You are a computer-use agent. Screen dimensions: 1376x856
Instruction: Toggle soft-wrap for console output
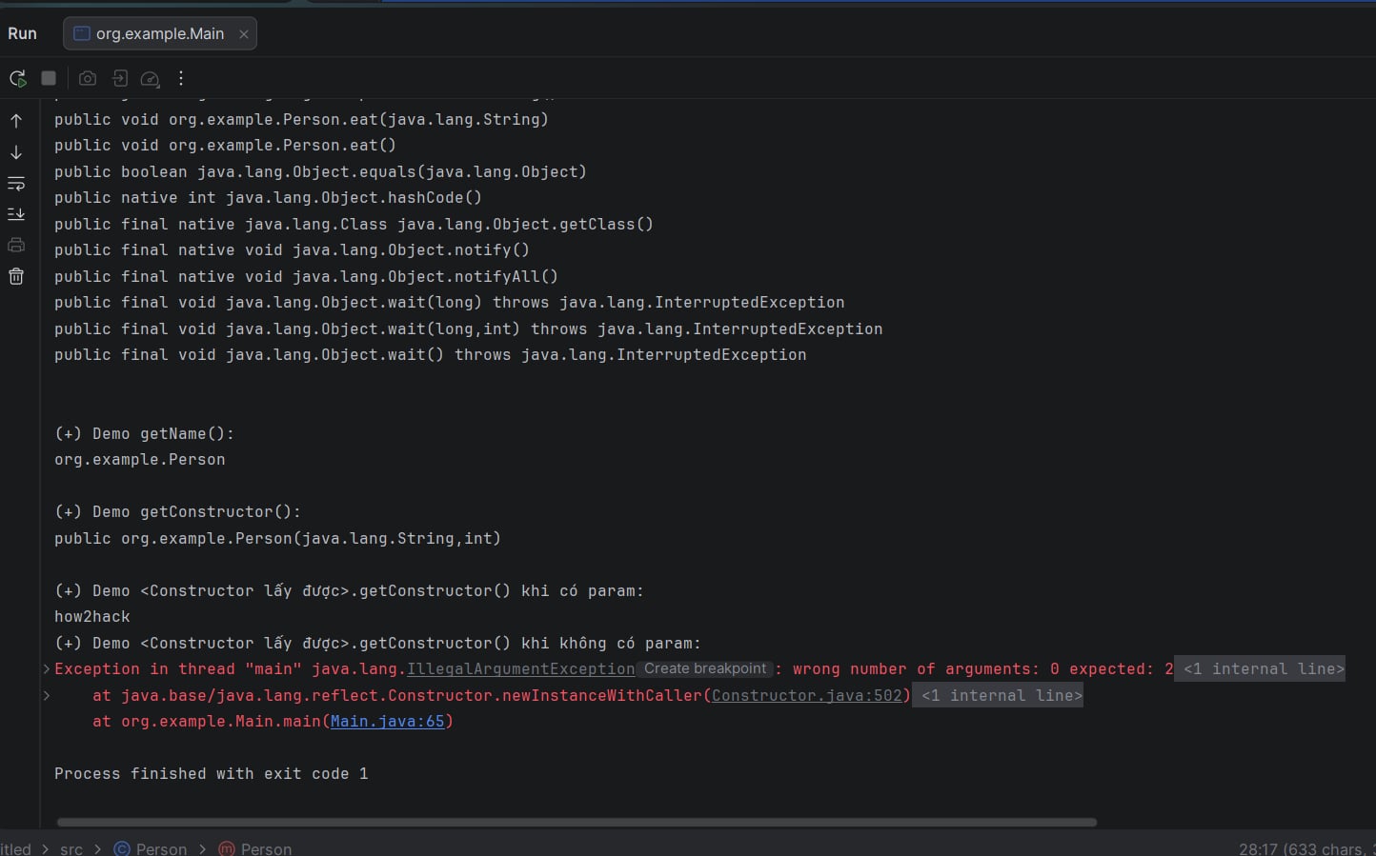coord(16,184)
